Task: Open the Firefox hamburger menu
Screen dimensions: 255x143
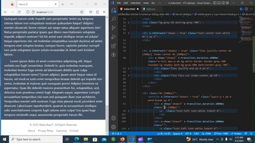Action: 104,12
